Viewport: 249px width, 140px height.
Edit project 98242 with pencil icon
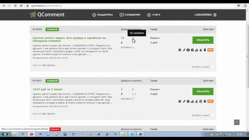(184, 50)
